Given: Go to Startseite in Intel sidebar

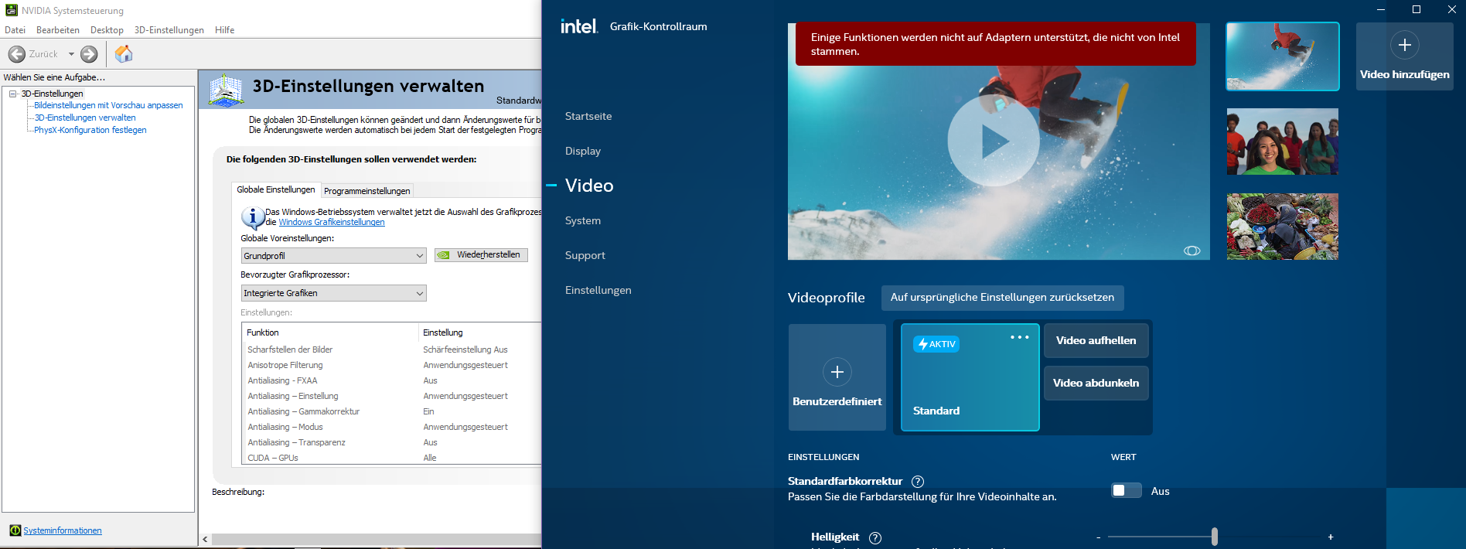Looking at the screenshot, I should point(588,117).
